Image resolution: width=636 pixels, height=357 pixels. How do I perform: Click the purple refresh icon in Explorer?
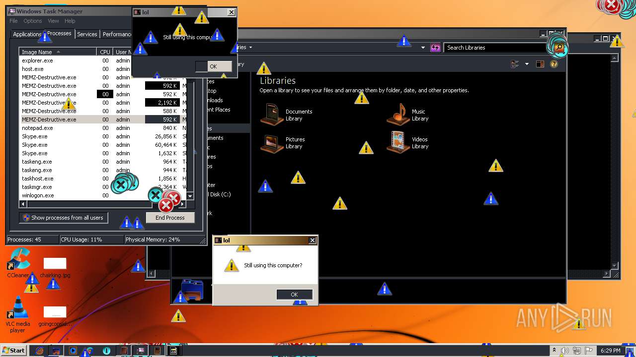(x=435, y=48)
